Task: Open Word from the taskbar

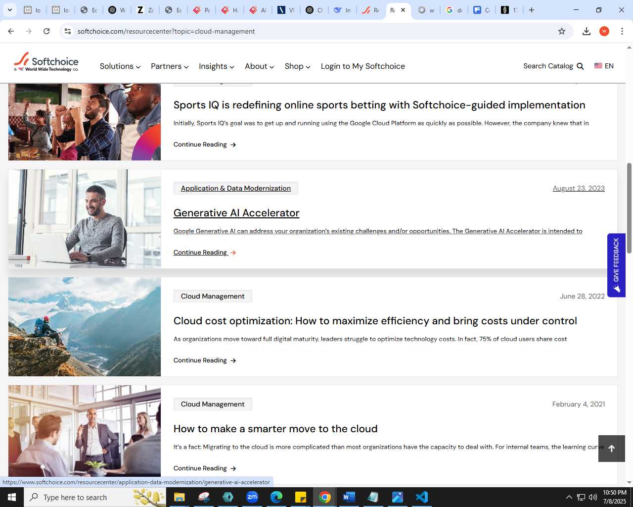Action: click(349, 497)
